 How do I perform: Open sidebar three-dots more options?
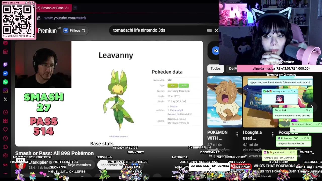tap(5, 173)
